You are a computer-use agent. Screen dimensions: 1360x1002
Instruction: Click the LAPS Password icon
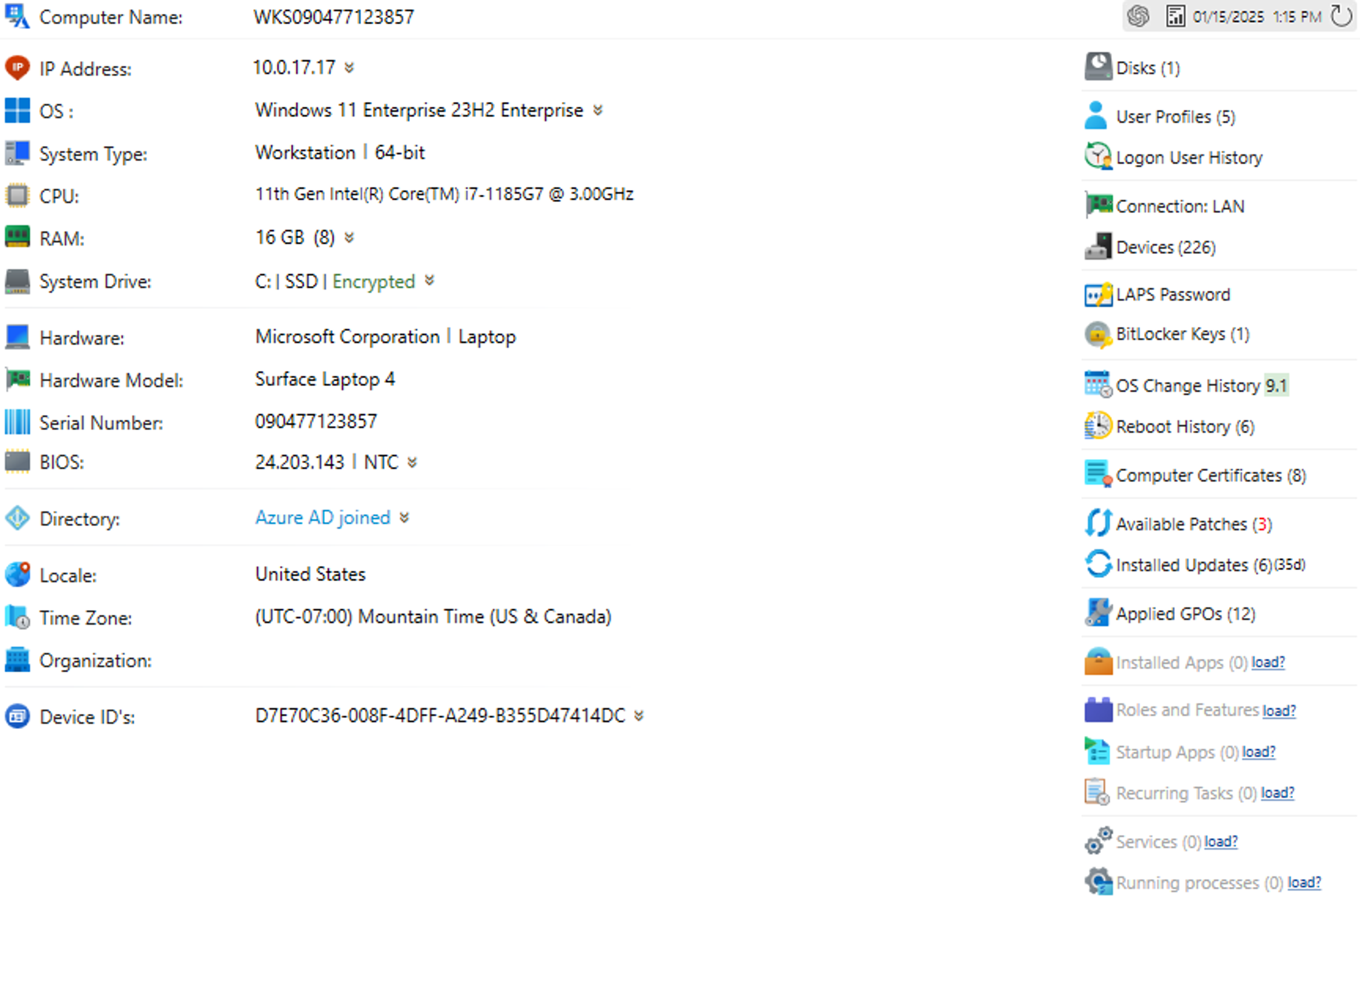[1098, 295]
